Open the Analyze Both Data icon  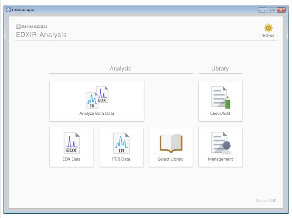click(x=97, y=97)
